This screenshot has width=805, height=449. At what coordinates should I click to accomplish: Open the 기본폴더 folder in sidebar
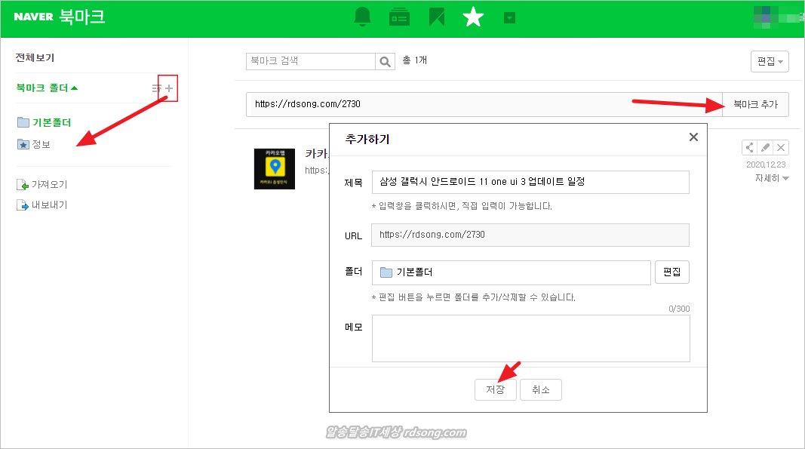[51, 122]
